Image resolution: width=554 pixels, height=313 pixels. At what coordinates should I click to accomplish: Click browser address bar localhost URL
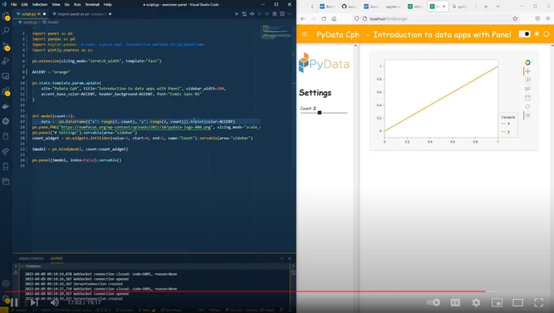pos(388,19)
